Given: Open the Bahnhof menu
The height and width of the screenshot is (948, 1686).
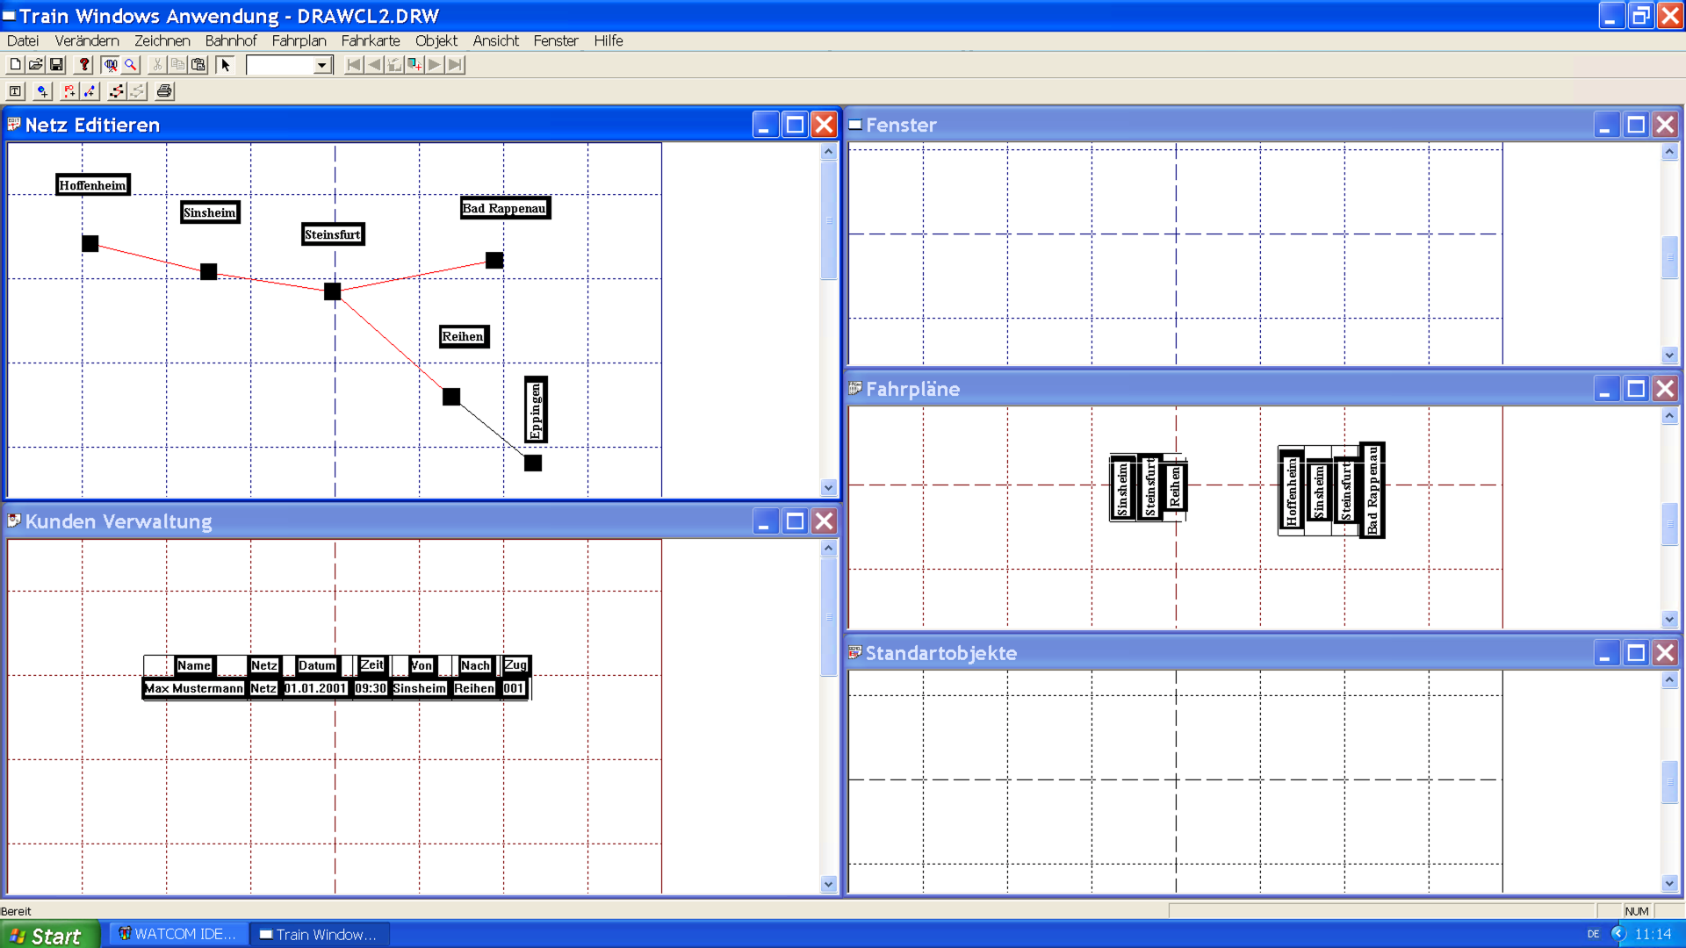Looking at the screenshot, I should pyautogui.click(x=231, y=40).
